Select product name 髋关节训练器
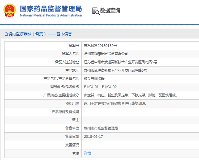The image size is (199, 160). [x=94, y=79]
